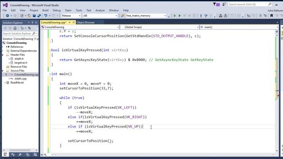Click the split editor icon above scrollbar
Screen dimensions: 283x159
pos(277,31)
